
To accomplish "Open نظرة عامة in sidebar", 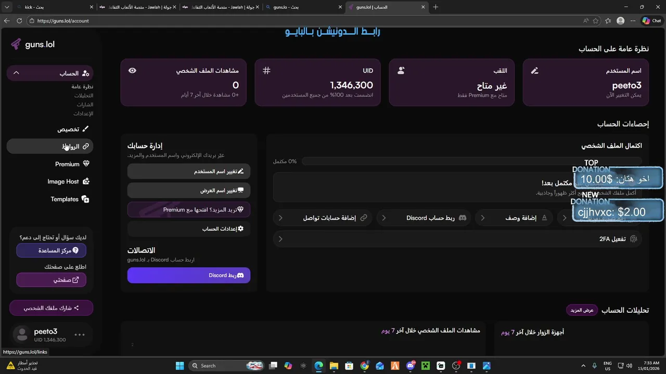I will click(82, 87).
